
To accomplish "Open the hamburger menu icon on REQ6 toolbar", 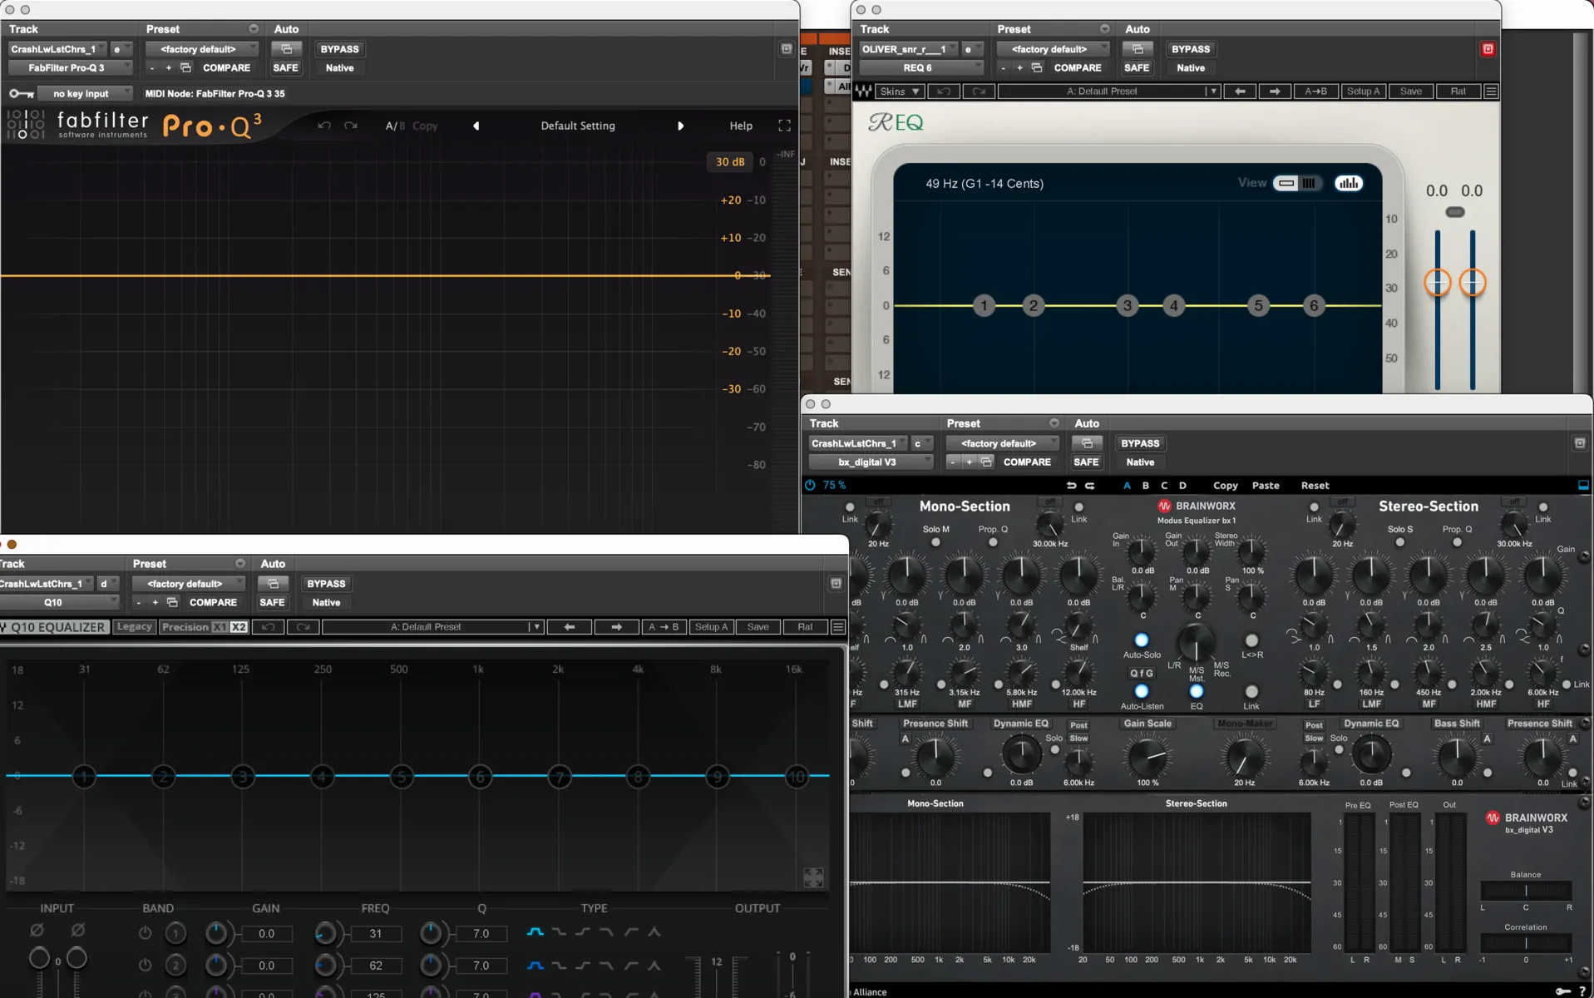I will click(x=1492, y=91).
